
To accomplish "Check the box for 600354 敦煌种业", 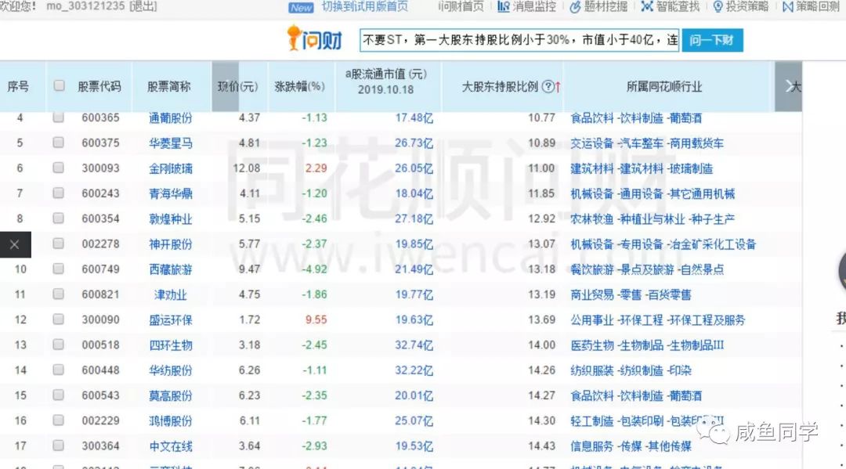I will coord(58,218).
